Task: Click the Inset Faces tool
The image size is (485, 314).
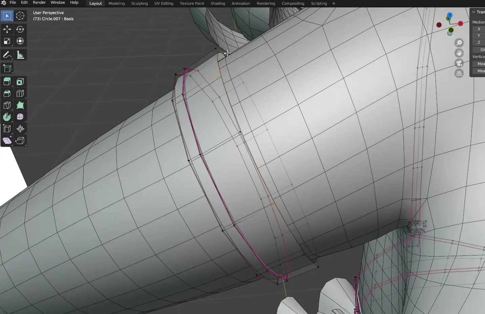Action: [20, 82]
